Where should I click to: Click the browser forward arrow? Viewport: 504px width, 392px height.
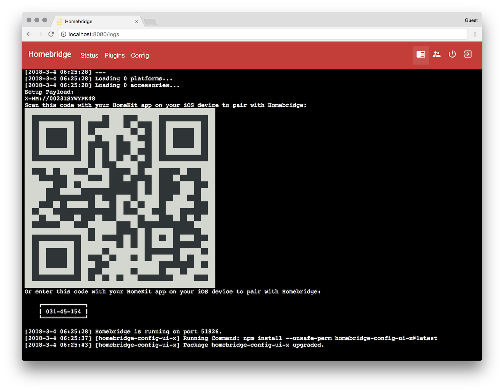coord(40,34)
